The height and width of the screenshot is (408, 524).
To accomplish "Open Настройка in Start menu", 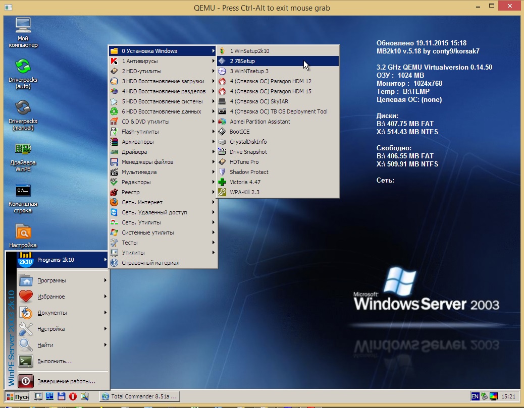I will pyautogui.click(x=63, y=328).
